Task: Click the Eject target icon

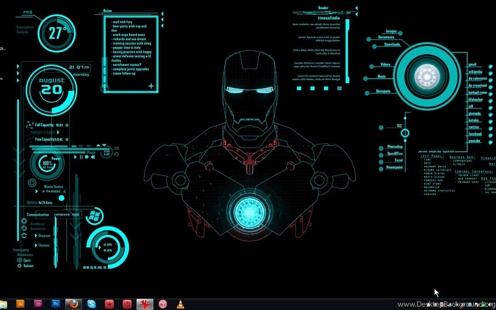Action: pyautogui.click(x=19, y=260)
